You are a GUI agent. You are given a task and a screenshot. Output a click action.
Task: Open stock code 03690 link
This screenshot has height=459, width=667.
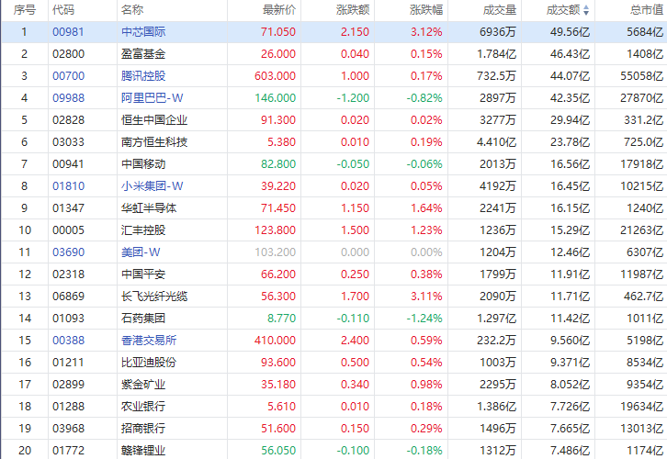[x=68, y=252]
